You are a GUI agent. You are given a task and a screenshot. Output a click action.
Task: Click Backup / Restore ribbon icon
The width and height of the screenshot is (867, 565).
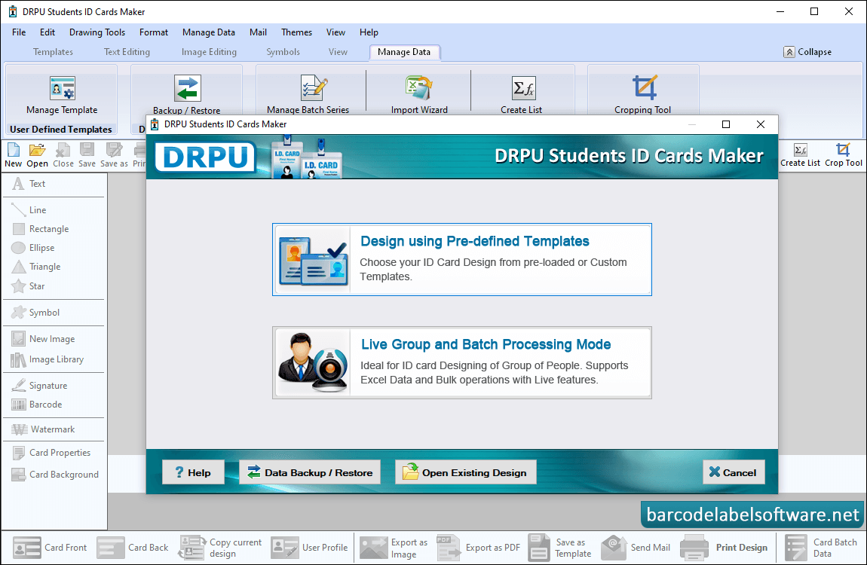[187, 95]
